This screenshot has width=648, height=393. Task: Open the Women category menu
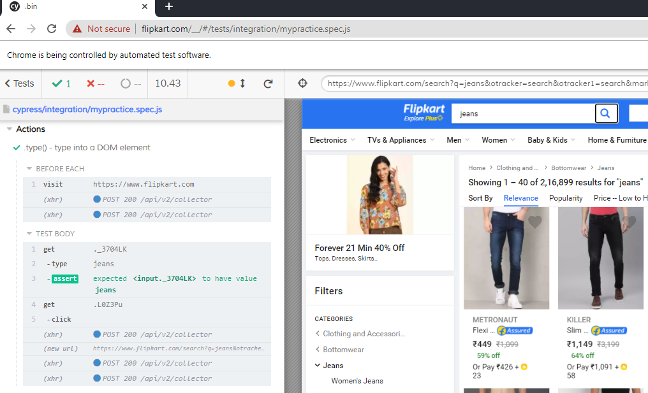click(x=498, y=140)
